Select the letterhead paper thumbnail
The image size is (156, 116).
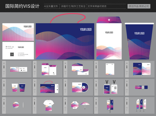109,69
